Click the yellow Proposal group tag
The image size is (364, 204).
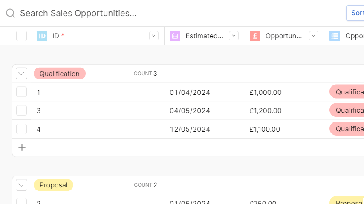click(x=53, y=185)
